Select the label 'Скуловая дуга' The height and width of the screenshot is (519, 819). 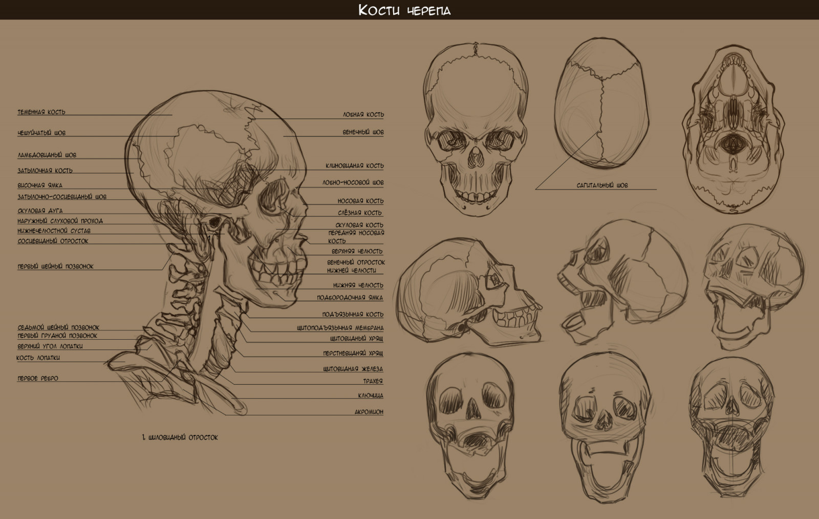40,211
